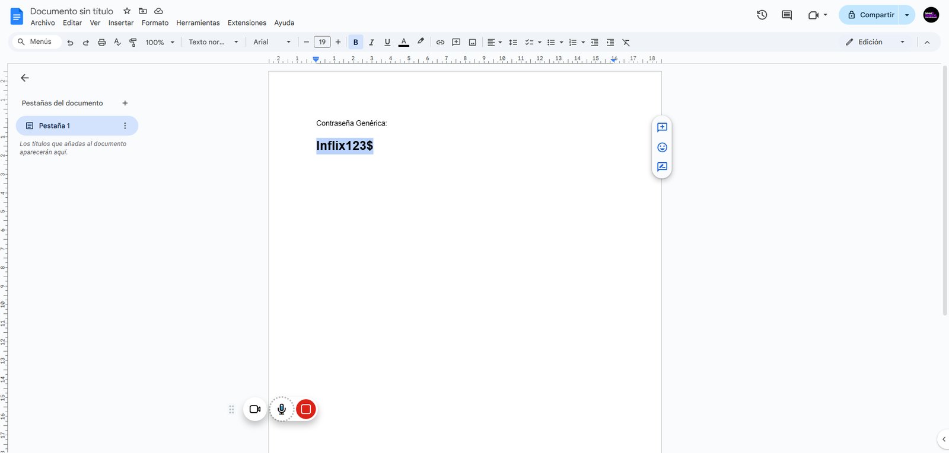The width and height of the screenshot is (949, 453).
Task: Select the Pestaña 1 document tab
Action: pos(77,126)
